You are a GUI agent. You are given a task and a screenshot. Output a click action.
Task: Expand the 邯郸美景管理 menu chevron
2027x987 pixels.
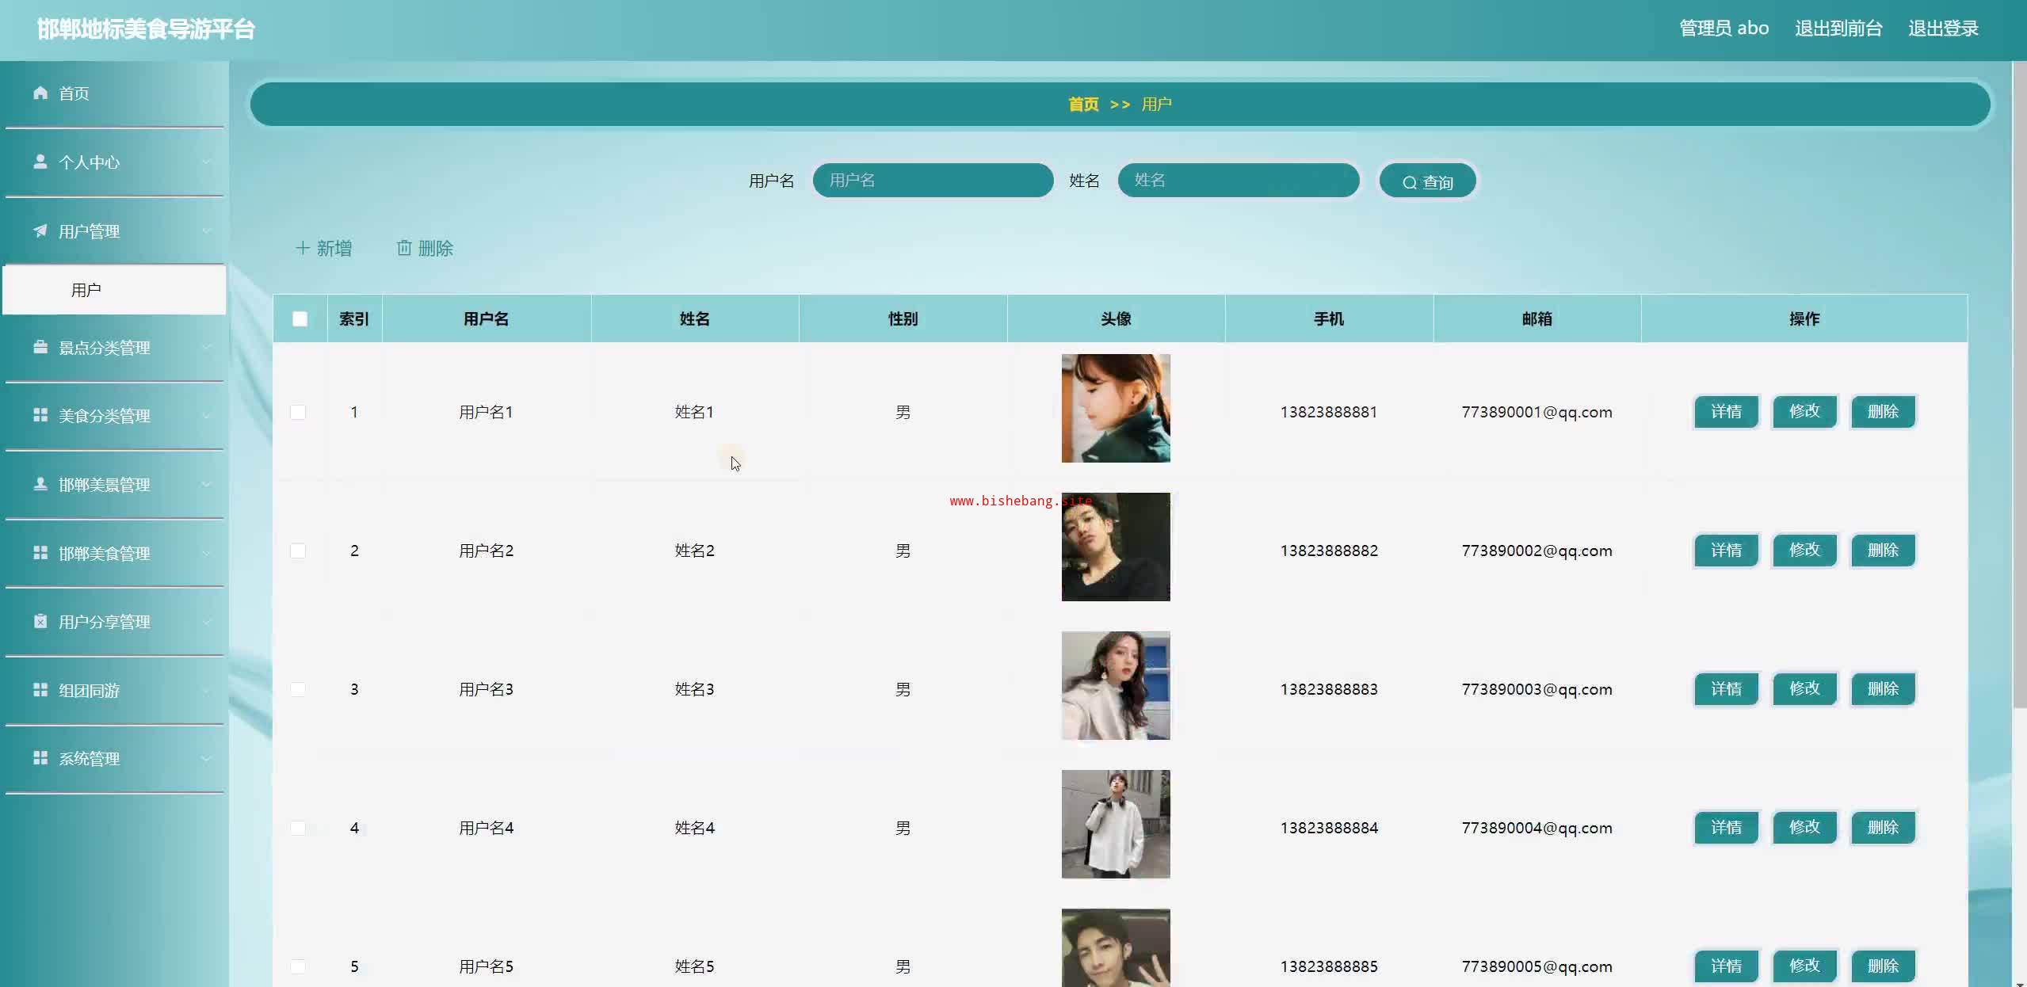point(206,484)
